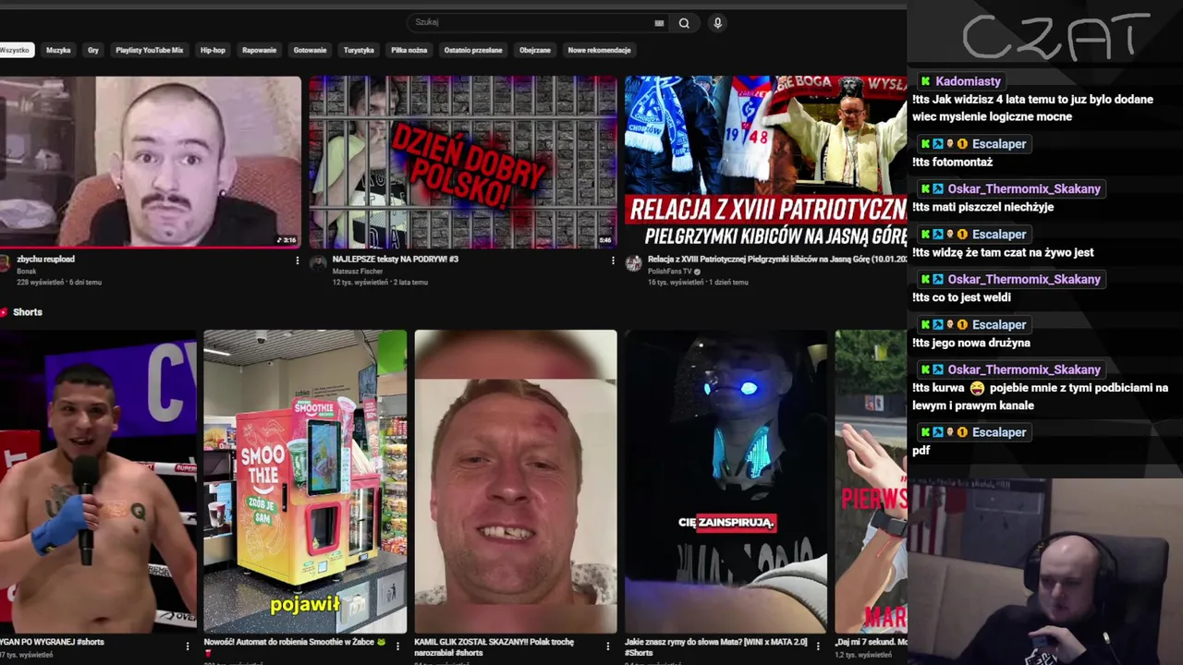Select Ostatnio przesłane filter chip
The height and width of the screenshot is (665, 1183).
tap(473, 50)
